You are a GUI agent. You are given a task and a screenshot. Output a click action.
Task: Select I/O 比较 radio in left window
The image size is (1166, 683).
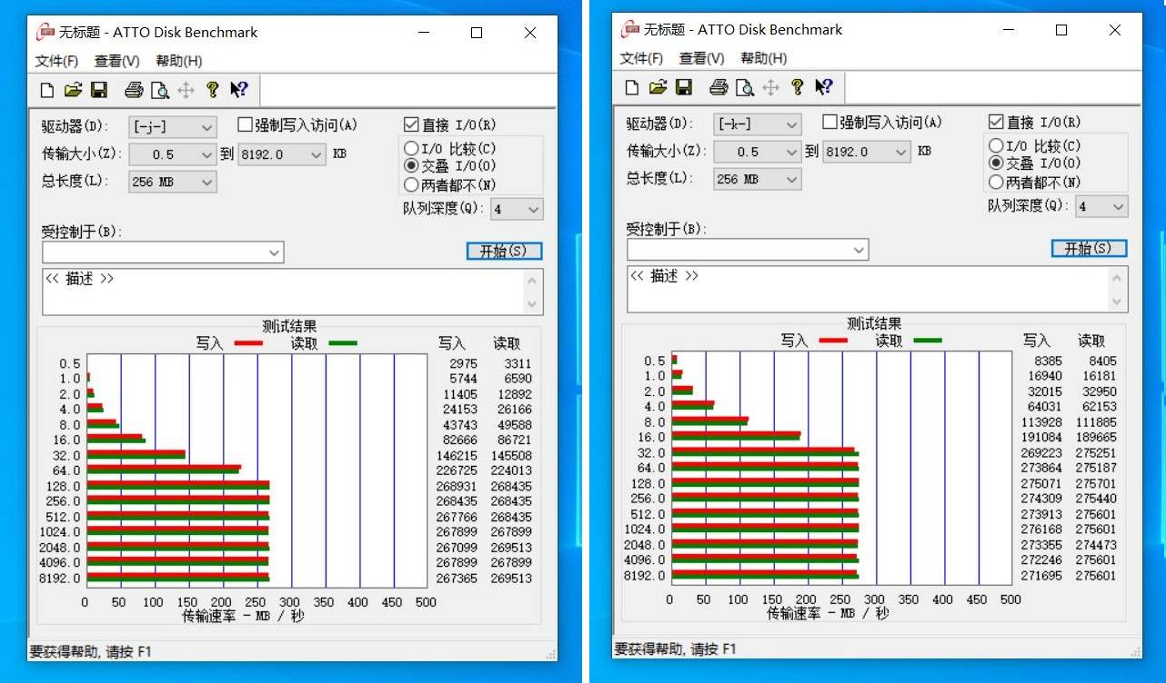click(411, 148)
